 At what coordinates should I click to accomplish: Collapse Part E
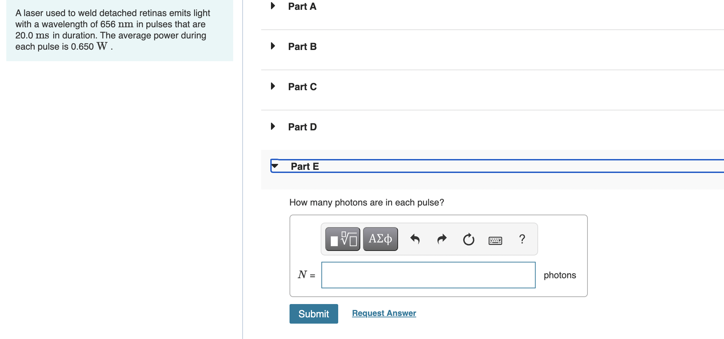275,166
